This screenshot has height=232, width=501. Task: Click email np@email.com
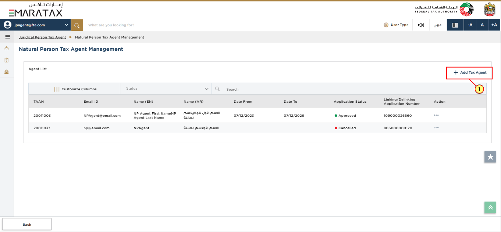[96, 128]
